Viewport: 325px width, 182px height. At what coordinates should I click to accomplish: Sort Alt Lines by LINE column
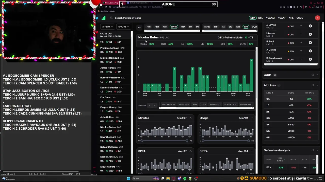pos(269,93)
